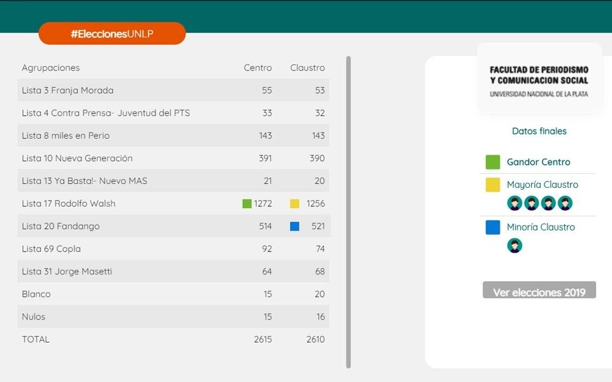Click the Minoría Claustro legend label

coord(541,227)
